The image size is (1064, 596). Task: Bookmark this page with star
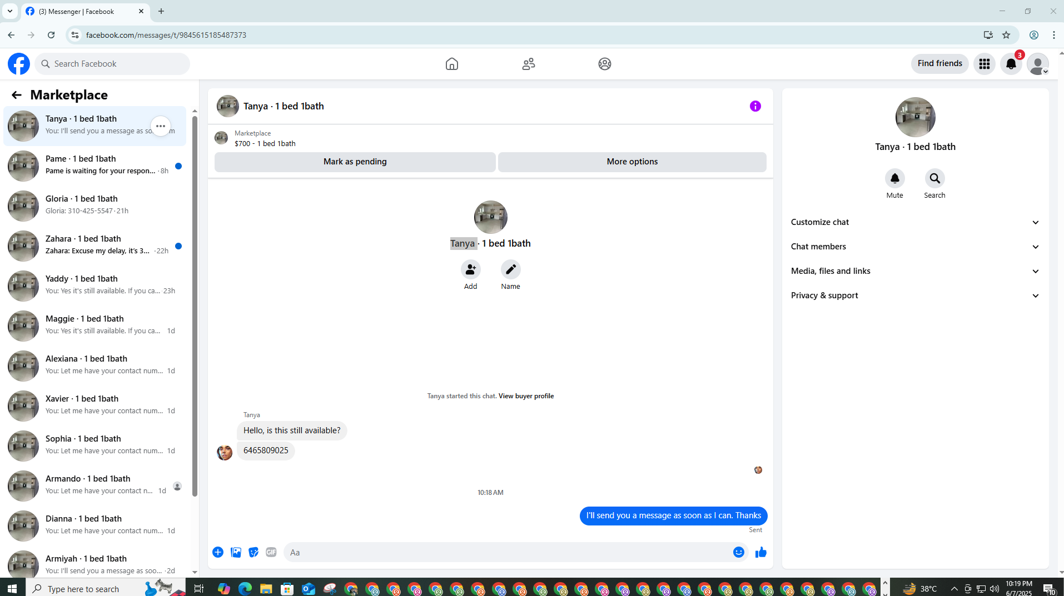click(x=1006, y=35)
